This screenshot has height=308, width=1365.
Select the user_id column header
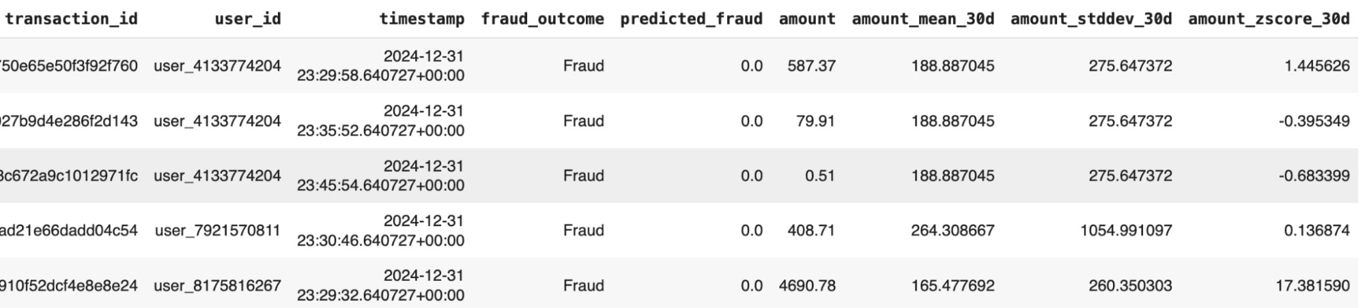[247, 19]
